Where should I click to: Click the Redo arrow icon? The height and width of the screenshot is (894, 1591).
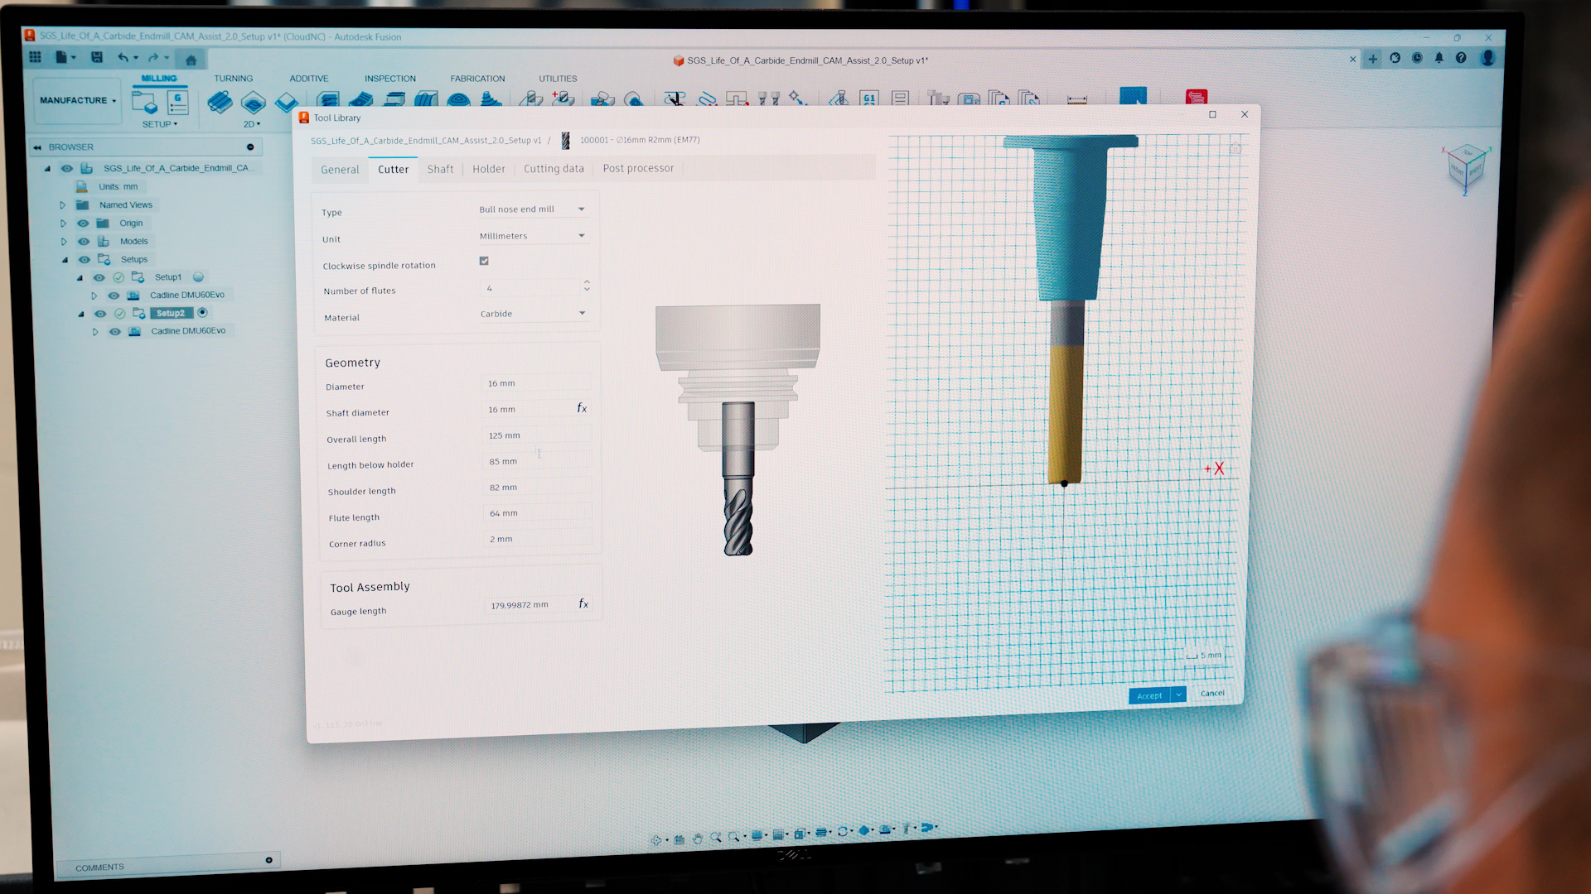tap(153, 57)
